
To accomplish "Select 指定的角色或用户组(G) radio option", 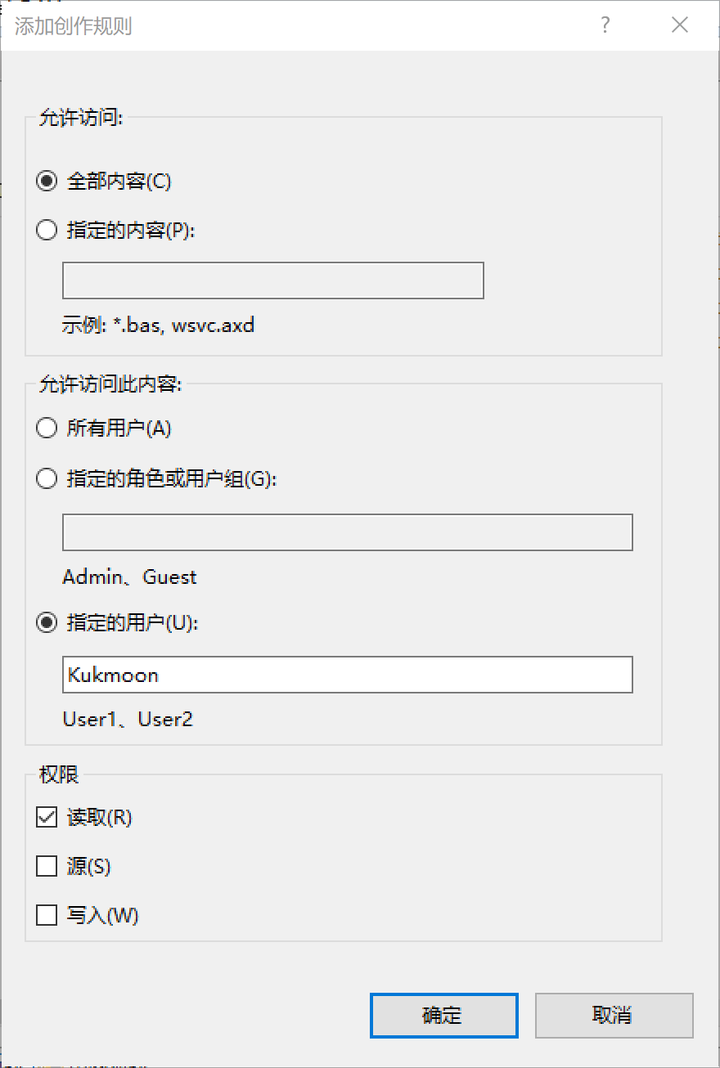I will click(x=47, y=479).
